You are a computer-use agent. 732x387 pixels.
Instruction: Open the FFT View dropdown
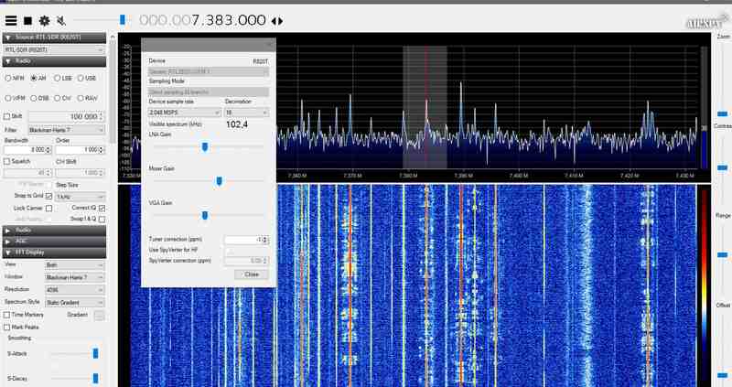[x=75, y=265]
